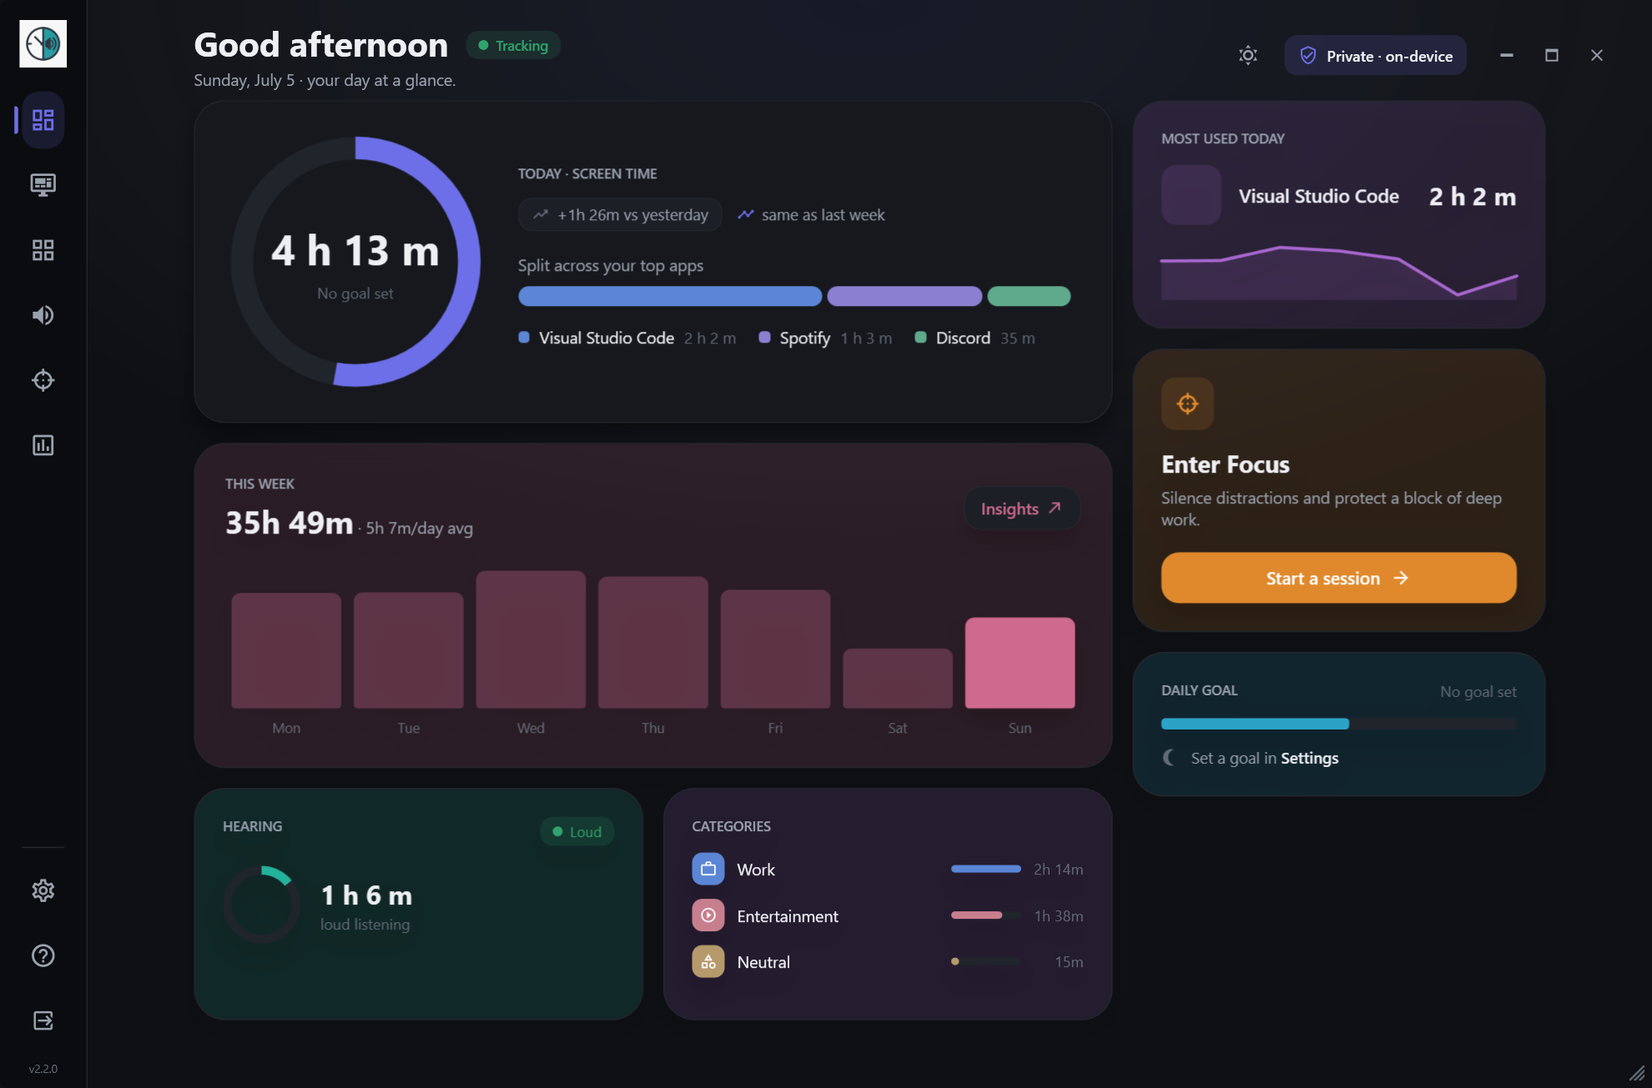Click the daily goal progress bar
The image size is (1652, 1088).
click(1338, 724)
